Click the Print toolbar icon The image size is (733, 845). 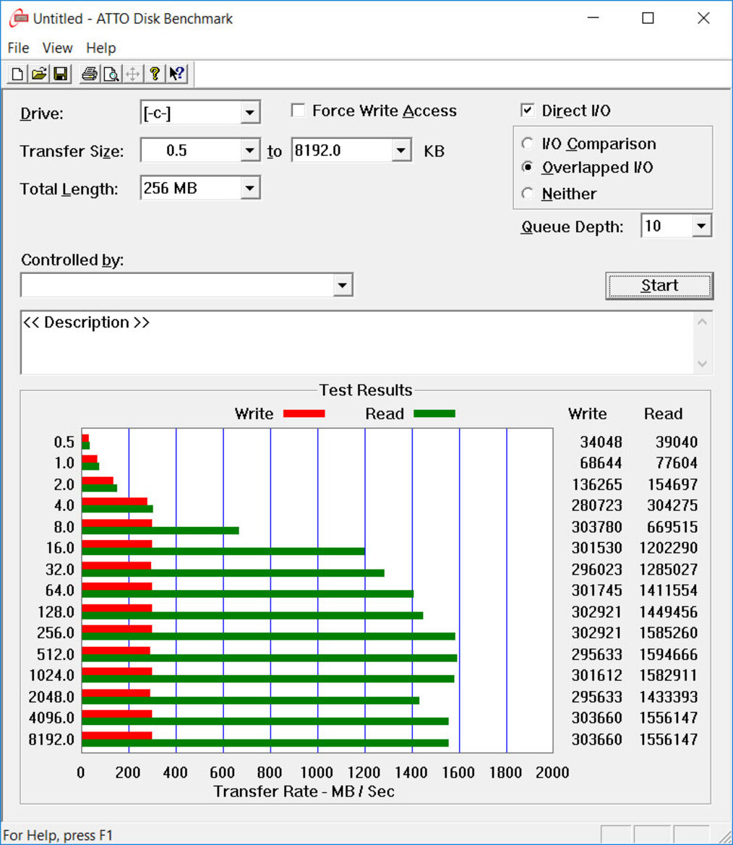point(90,73)
